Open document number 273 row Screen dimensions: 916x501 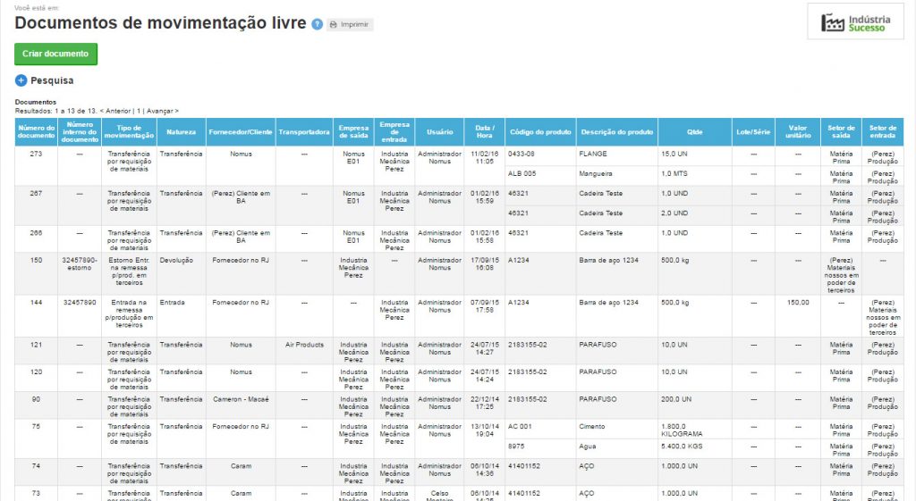click(37, 154)
